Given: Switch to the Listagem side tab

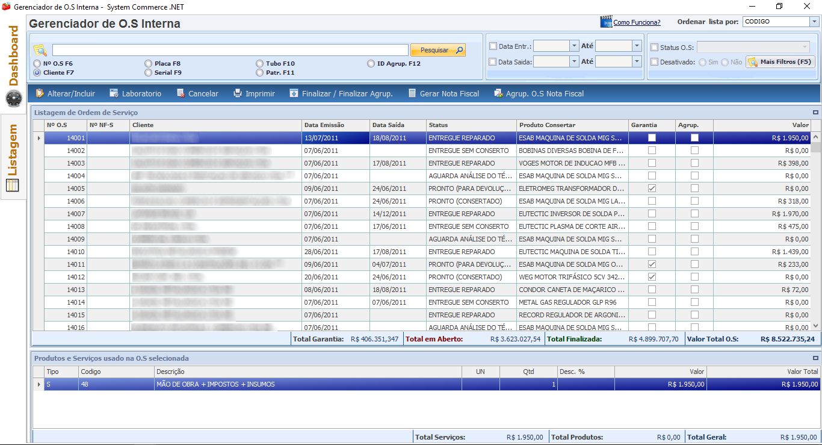Looking at the screenshot, I should click(x=13, y=151).
